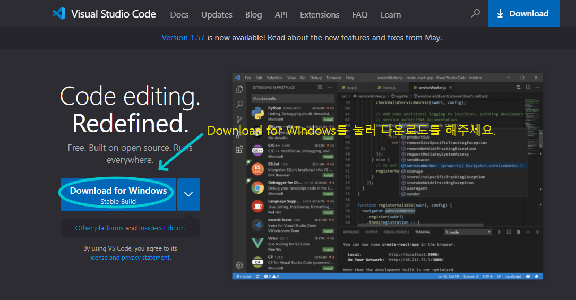The width and height of the screenshot is (576, 300).
Task: Switch to the PROBLEMS panel tab
Action: [x=351, y=232]
